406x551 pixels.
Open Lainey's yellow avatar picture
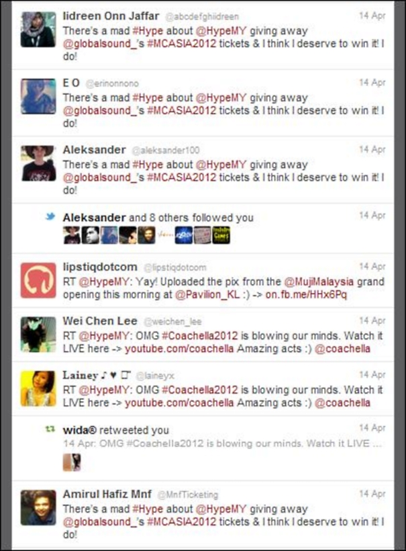(38, 388)
